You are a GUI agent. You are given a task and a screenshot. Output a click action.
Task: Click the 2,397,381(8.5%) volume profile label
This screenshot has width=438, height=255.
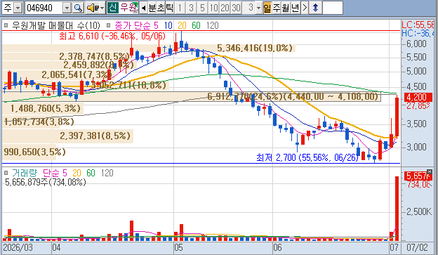pyautogui.click(x=95, y=136)
